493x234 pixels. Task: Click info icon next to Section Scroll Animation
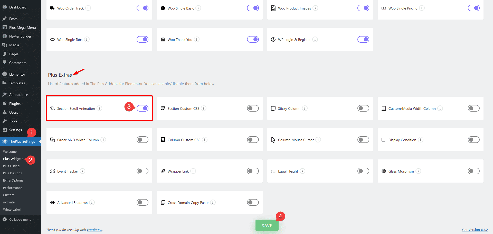(99, 109)
